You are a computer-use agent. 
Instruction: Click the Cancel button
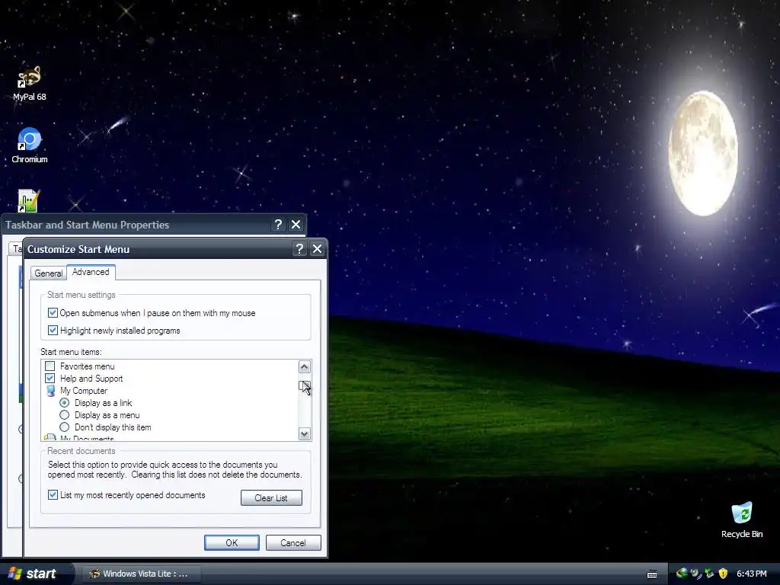pyautogui.click(x=293, y=542)
